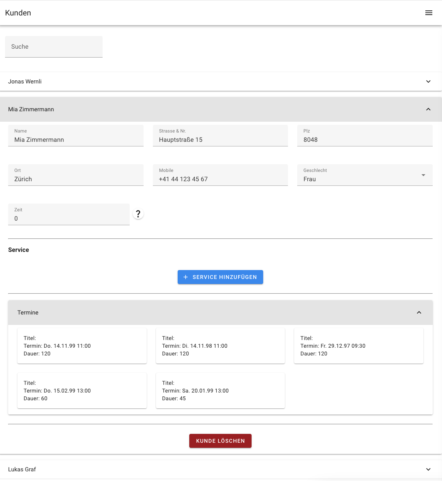Edit the Name field with Mia Zimmermann

(76, 139)
